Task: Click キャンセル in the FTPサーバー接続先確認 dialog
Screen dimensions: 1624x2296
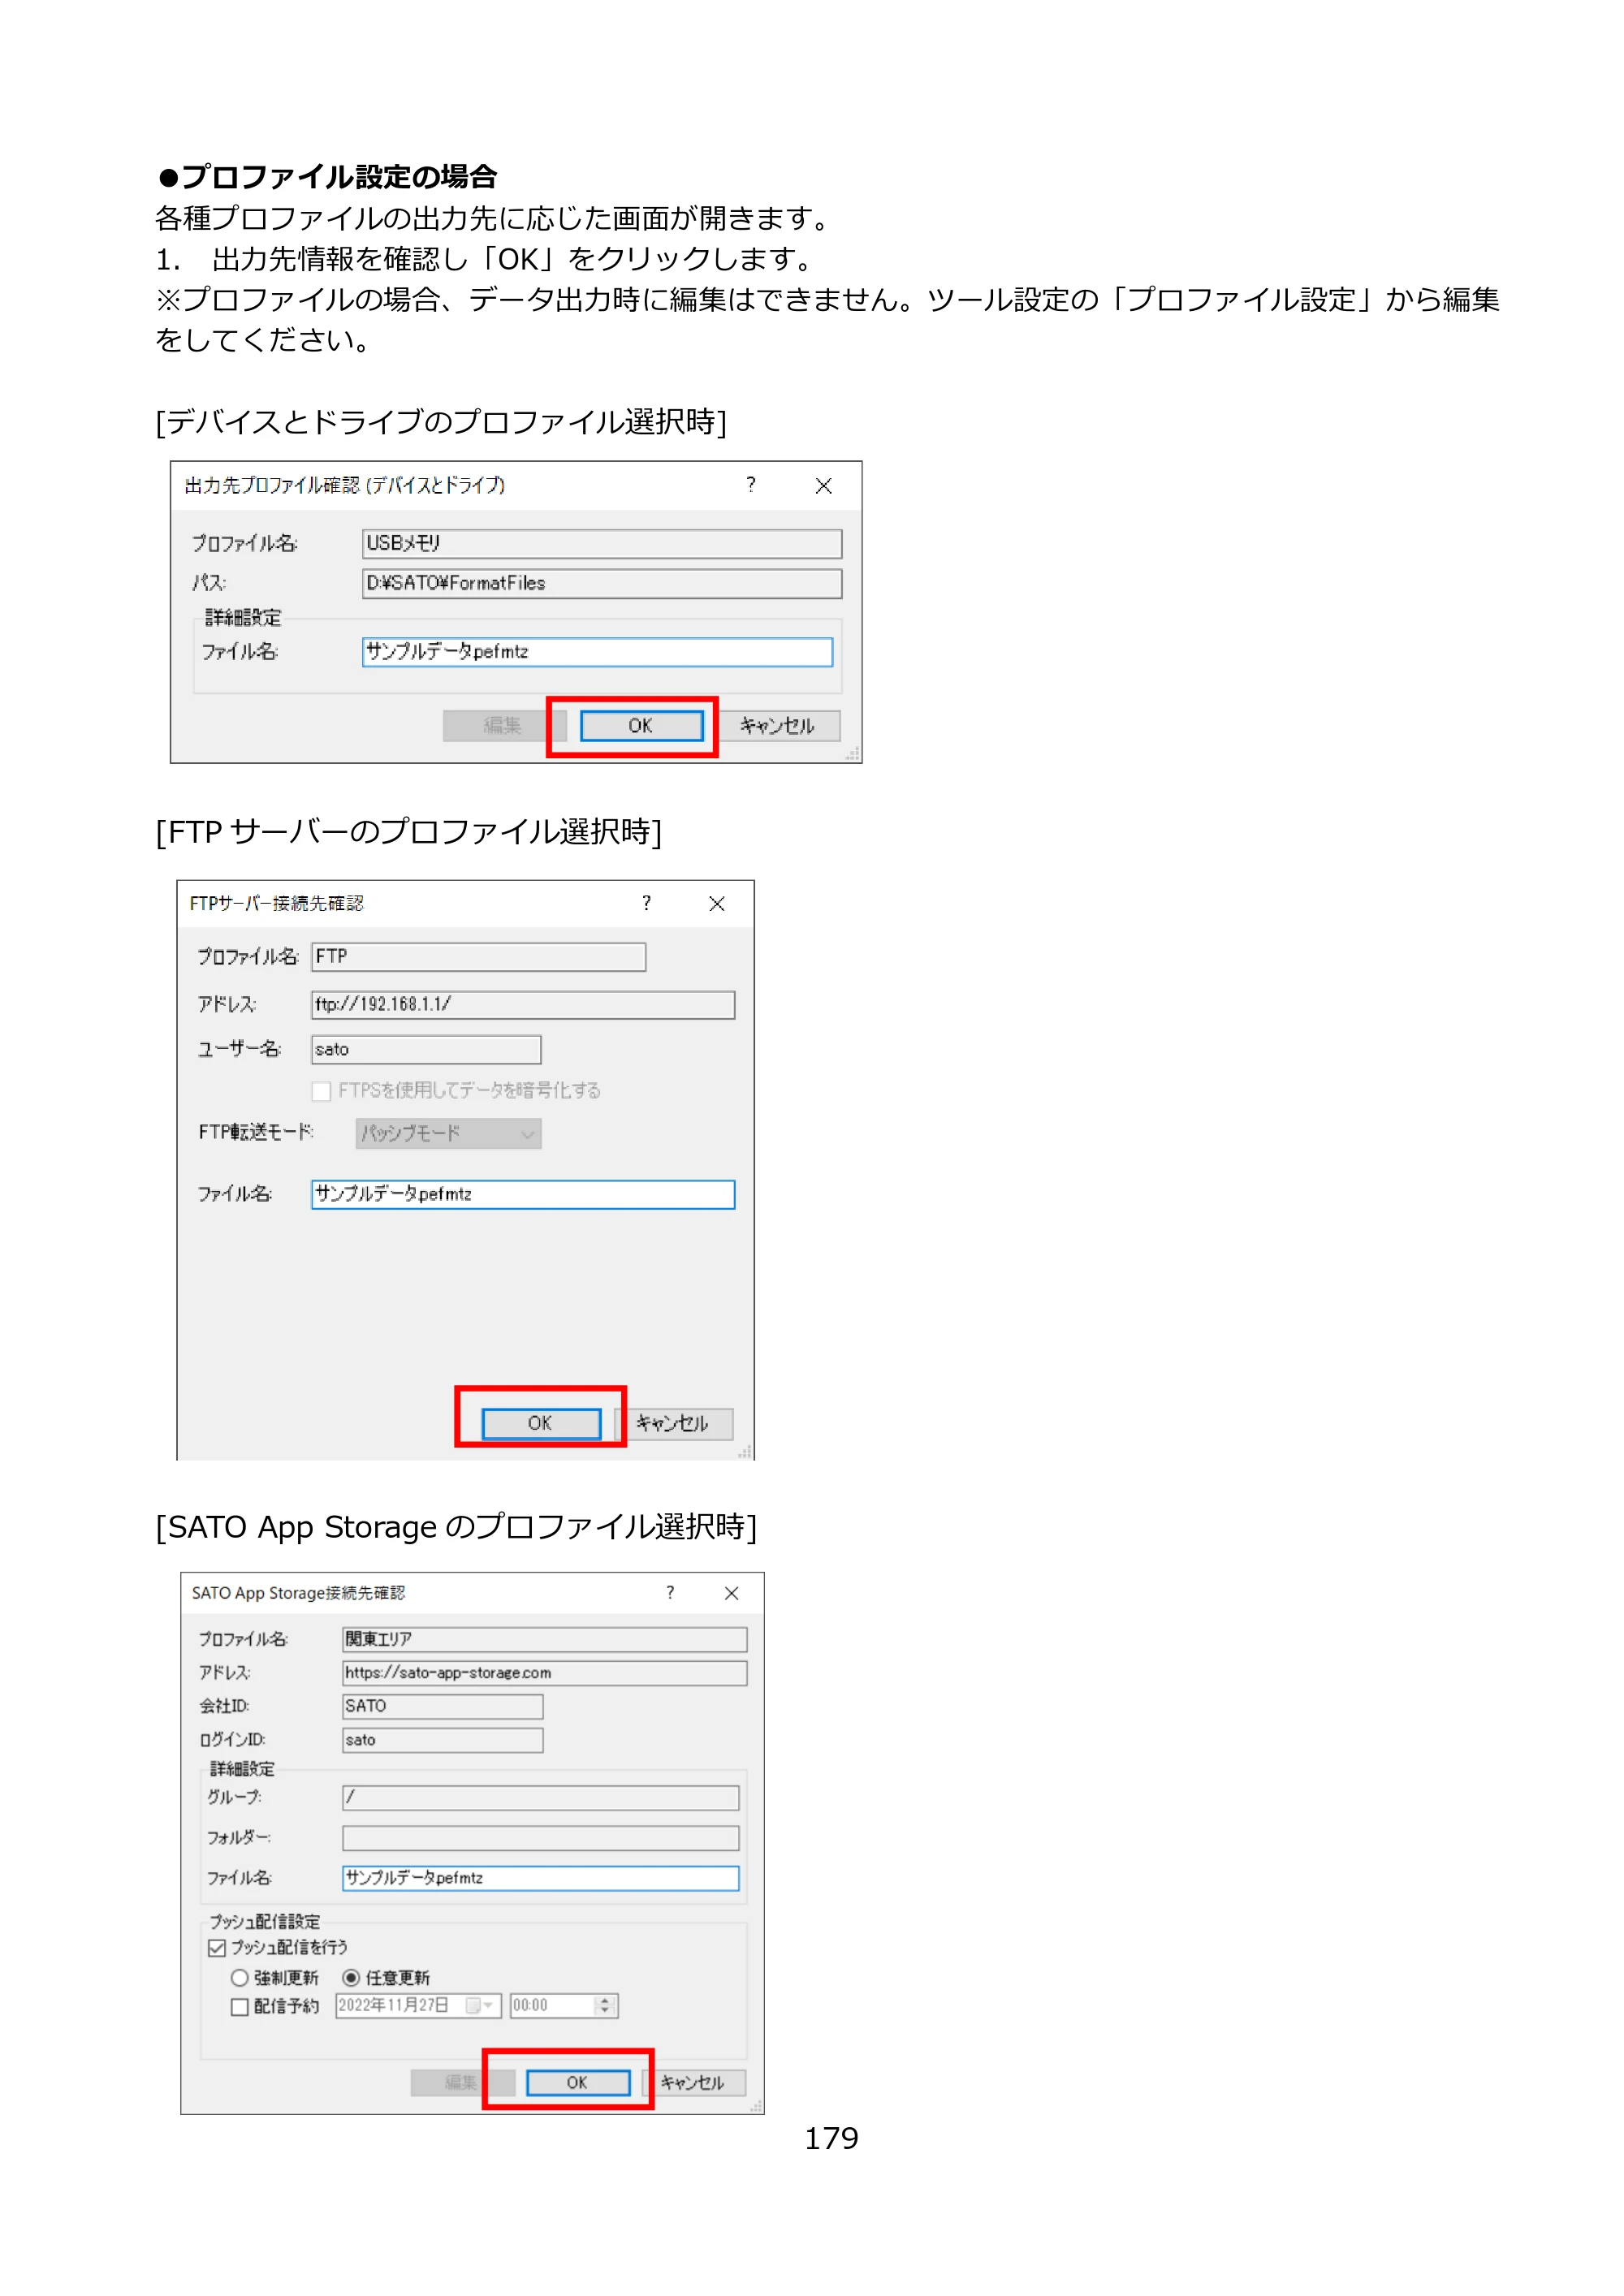Action: (x=673, y=1423)
